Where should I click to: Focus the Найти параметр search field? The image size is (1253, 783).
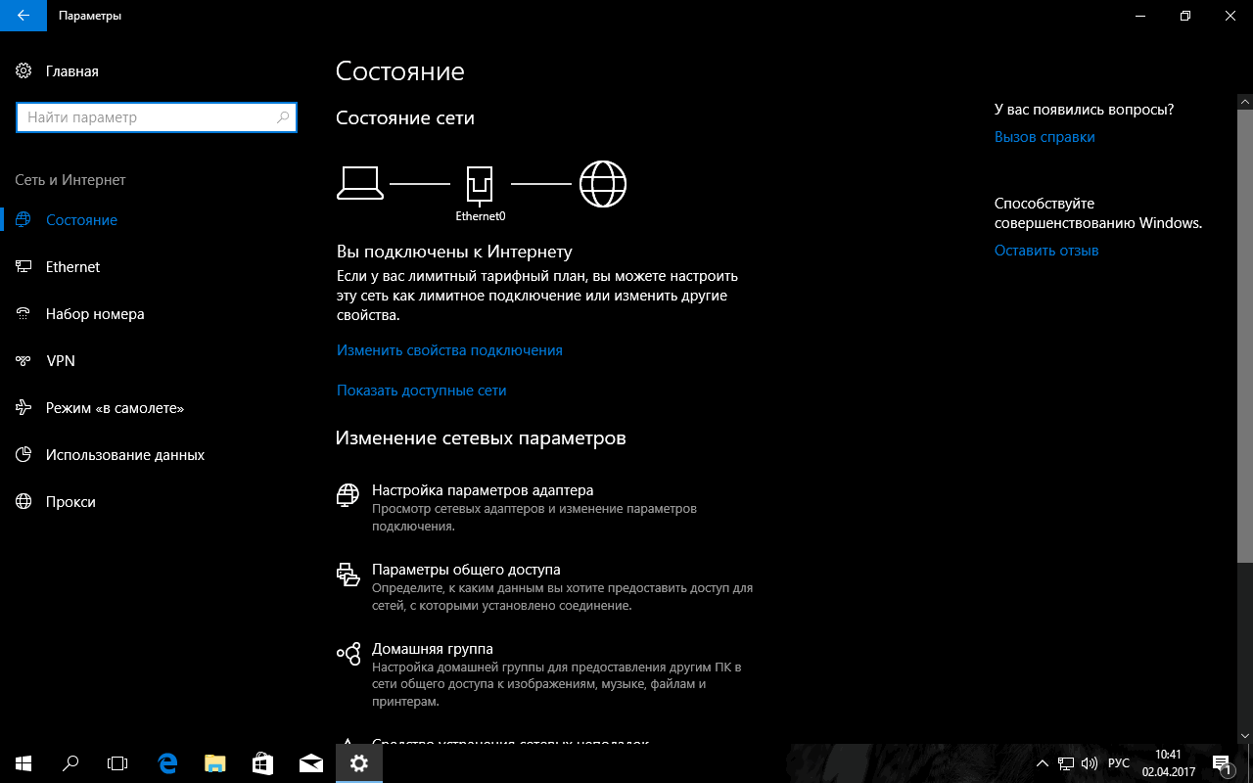[x=157, y=117]
